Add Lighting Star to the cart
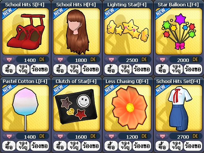The height and width of the screenshot is (153, 204). 111,60
